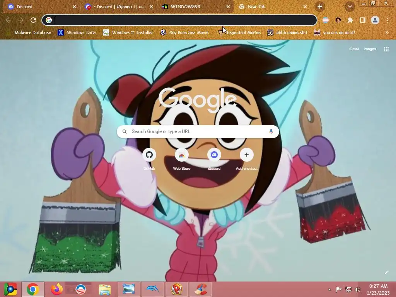
Task: Toggle the browser side panel
Action: 362,20
